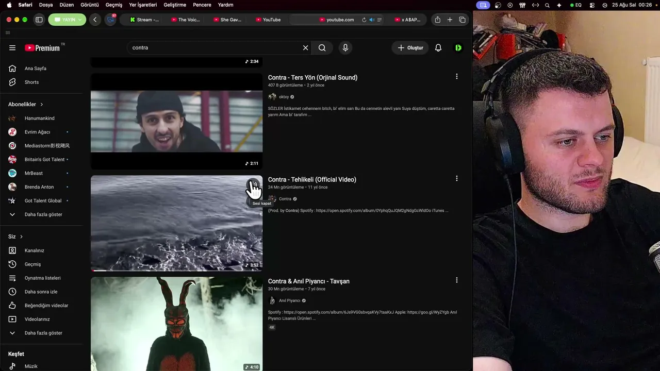The image size is (660, 371).
Task: Open more options for Ters Yön video
Action: 456,77
